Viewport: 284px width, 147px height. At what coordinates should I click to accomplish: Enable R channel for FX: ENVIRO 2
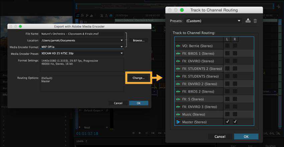(235, 84)
